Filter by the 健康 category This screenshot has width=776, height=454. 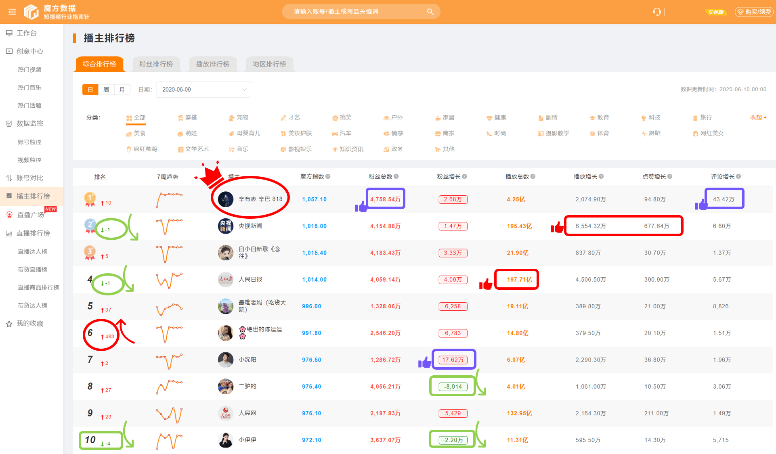click(x=496, y=118)
